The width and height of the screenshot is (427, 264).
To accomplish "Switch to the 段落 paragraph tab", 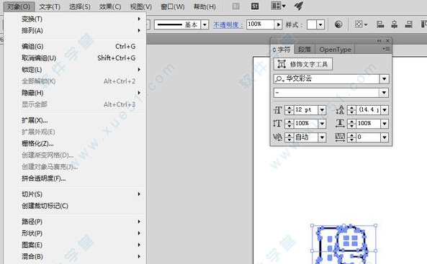I will pos(305,50).
